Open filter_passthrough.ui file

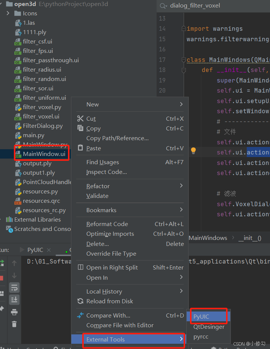(47, 60)
